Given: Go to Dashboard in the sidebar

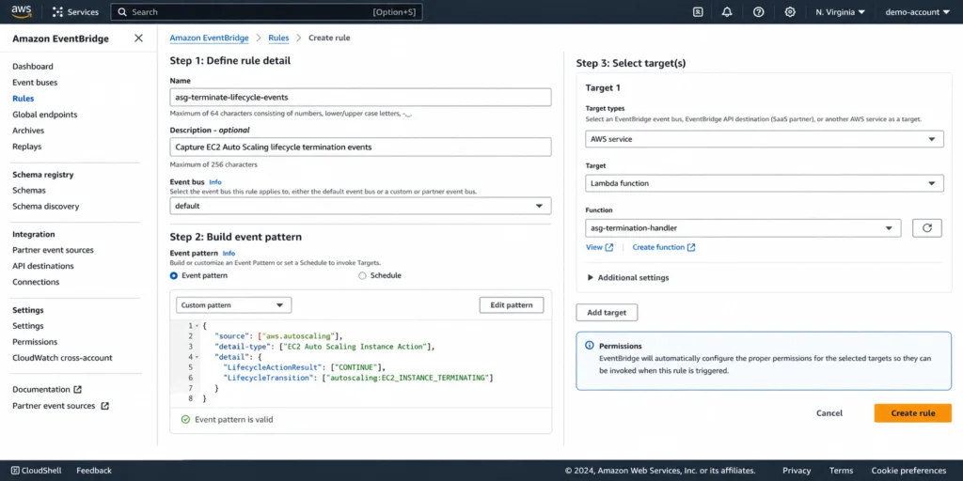Looking at the screenshot, I should pos(33,67).
